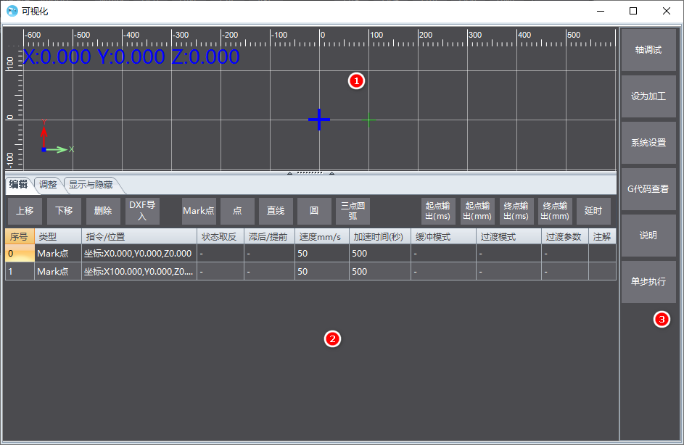
Task: Move selected row up with 上移
Action: tap(25, 211)
